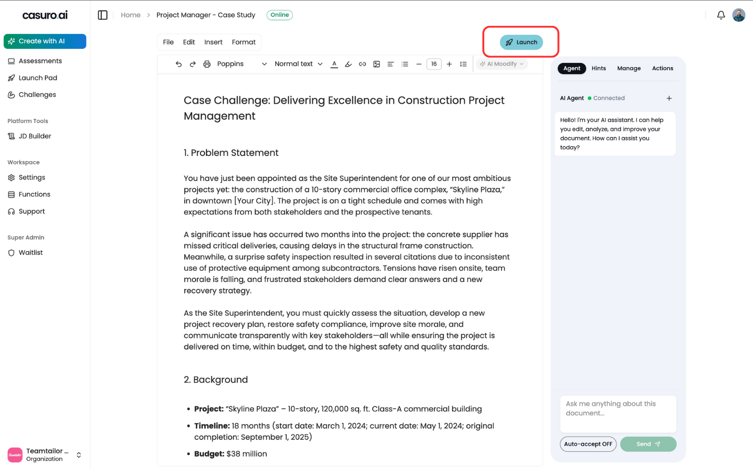Image resolution: width=753 pixels, height=470 pixels.
Task: Insert a hyperlink
Action: [362, 64]
